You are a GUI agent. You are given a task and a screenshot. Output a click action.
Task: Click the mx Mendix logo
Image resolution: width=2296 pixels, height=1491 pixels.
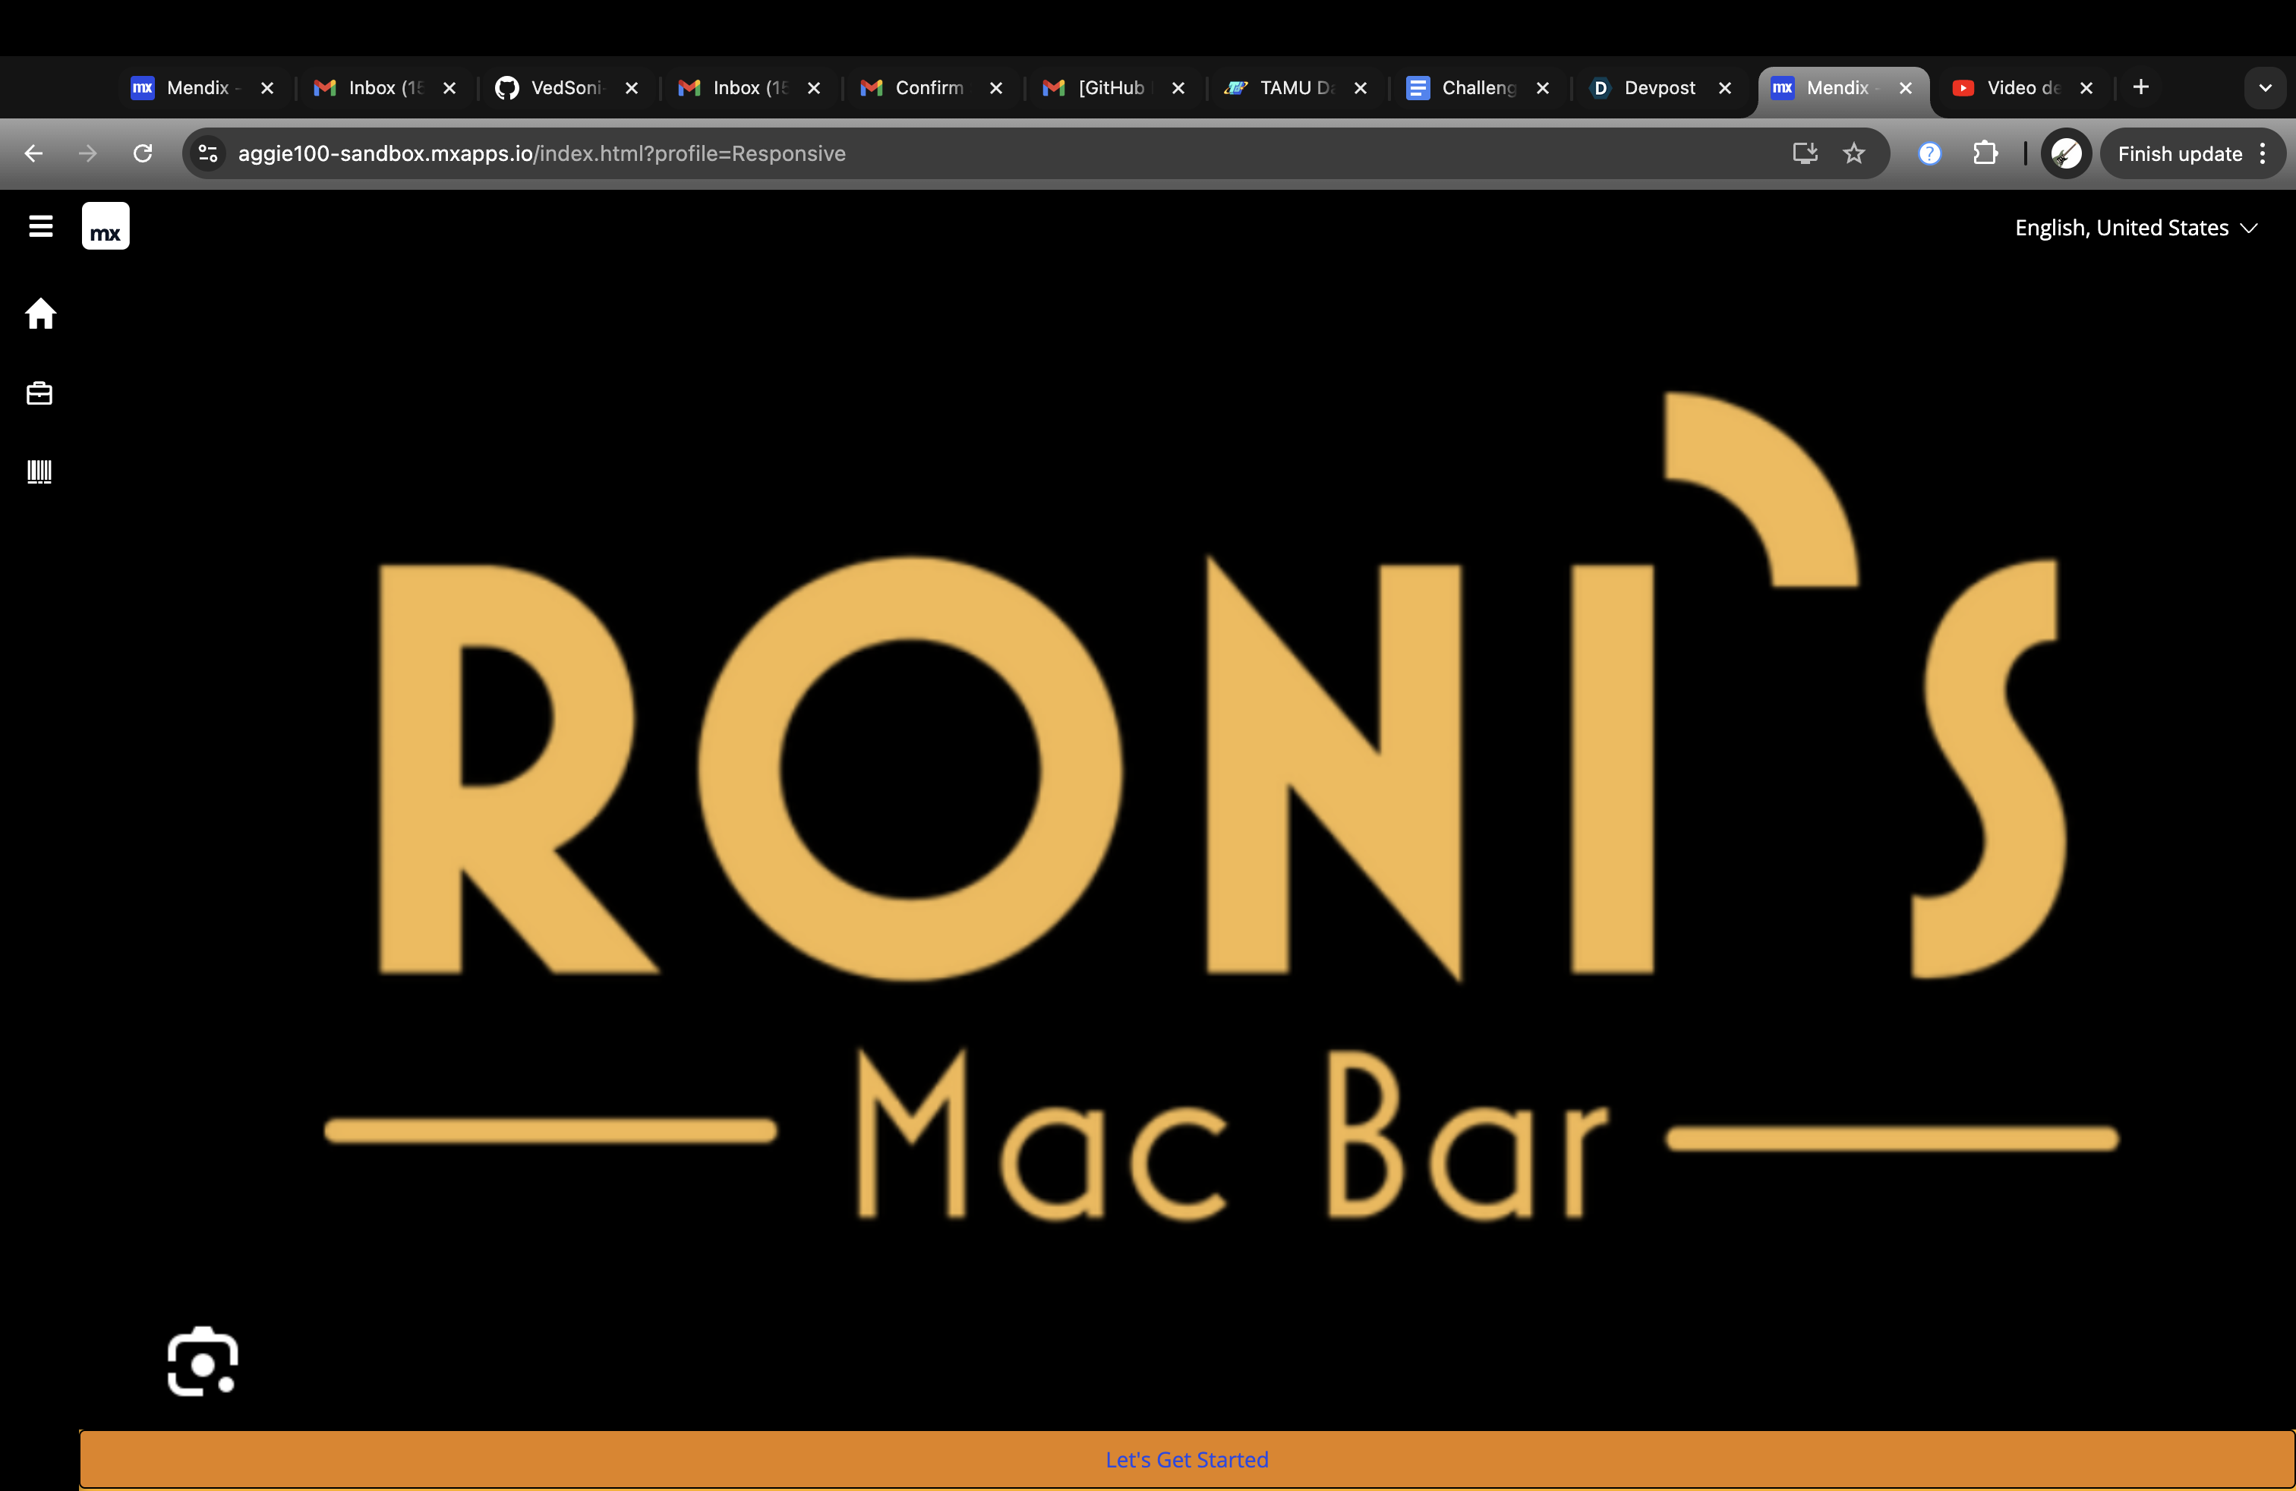click(x=105, y=227)
